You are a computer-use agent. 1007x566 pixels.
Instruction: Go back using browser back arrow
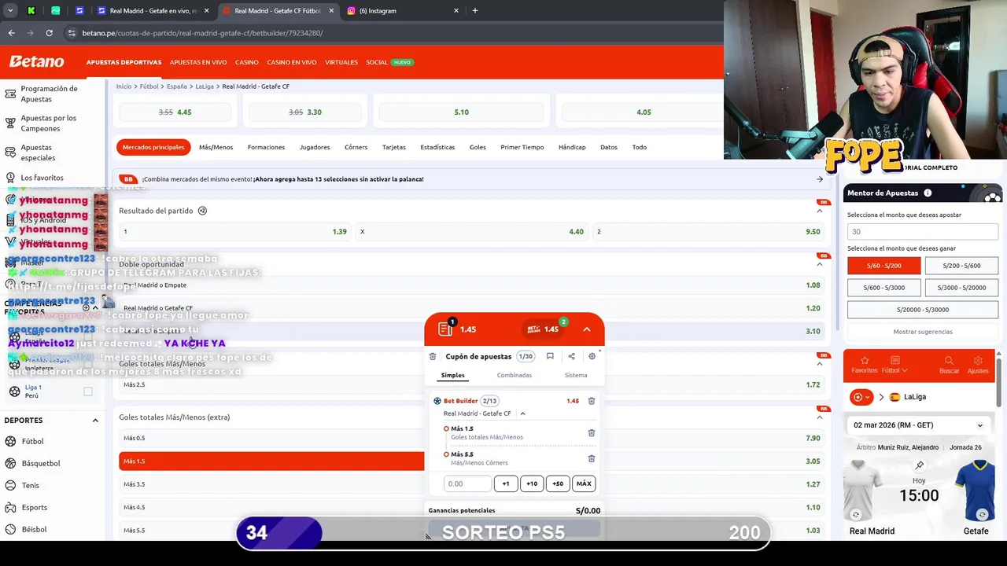click(11, 33)
